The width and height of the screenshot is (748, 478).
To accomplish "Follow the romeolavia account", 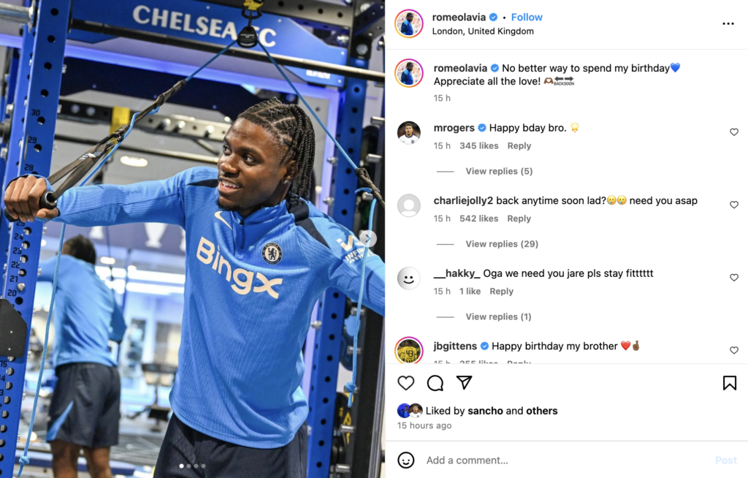I will pyautogui.click(x=527, y=18).
